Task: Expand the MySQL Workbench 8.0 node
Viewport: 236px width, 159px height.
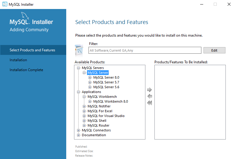Action: (x=90, y=101)
